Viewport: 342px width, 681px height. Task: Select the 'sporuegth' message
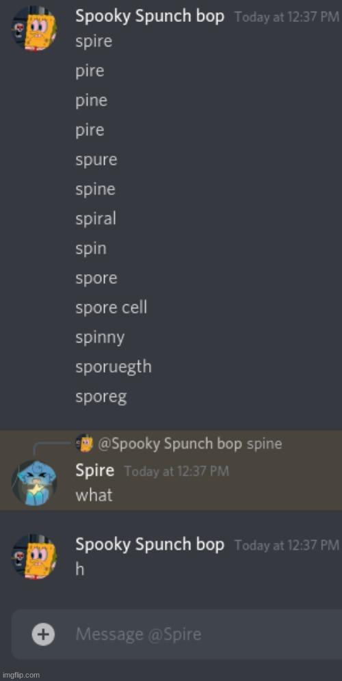[114, 367]
